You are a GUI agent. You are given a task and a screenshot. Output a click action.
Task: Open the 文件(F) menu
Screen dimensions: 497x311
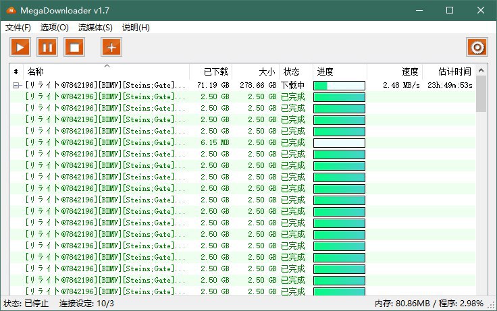(18, 28)
